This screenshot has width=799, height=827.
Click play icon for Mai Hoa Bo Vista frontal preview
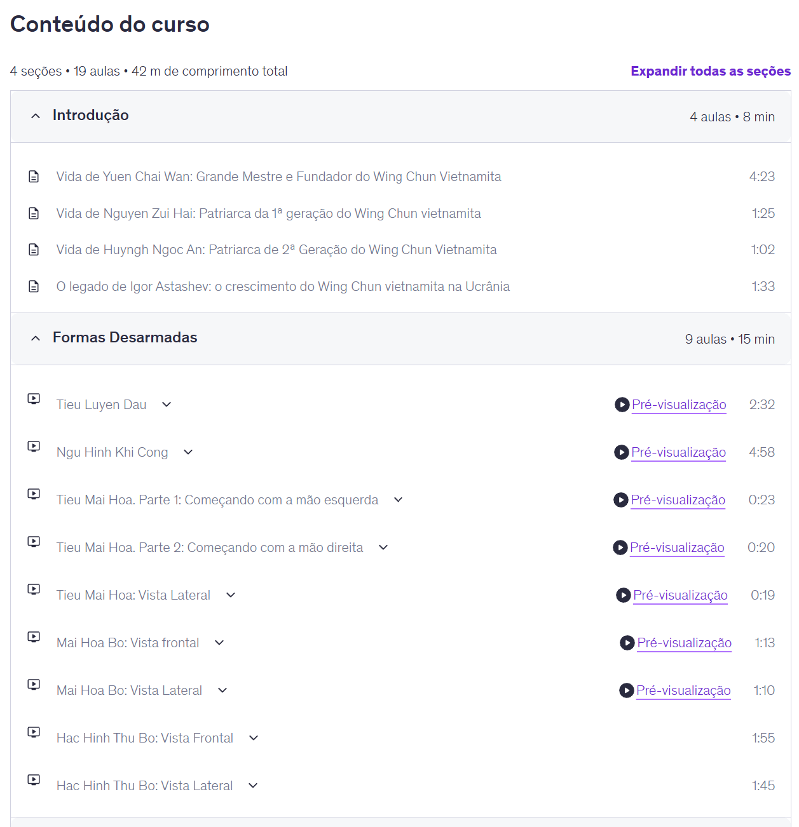(627, 643)
